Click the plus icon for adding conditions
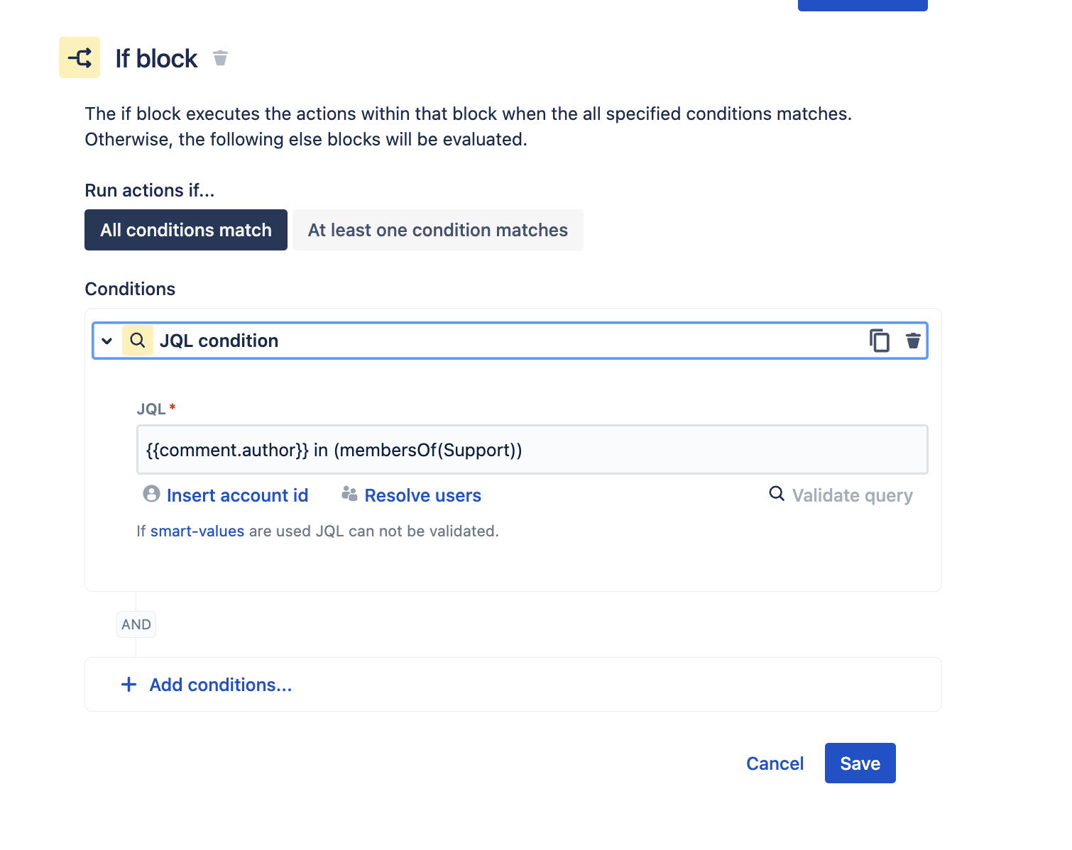The width and height of the screenshot is (1072, 850). pyautogui.click(x=128, y=685)
